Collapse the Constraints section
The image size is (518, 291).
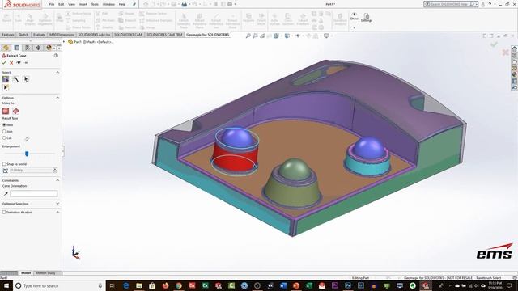(x=57, y=180)
